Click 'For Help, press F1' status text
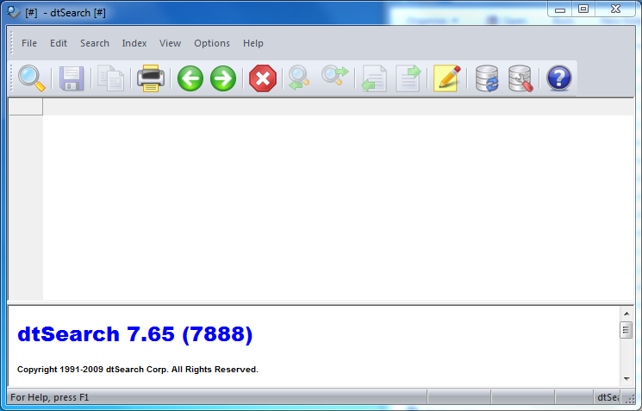This screenshot has height=411, width=642. (x=49, y=397)
